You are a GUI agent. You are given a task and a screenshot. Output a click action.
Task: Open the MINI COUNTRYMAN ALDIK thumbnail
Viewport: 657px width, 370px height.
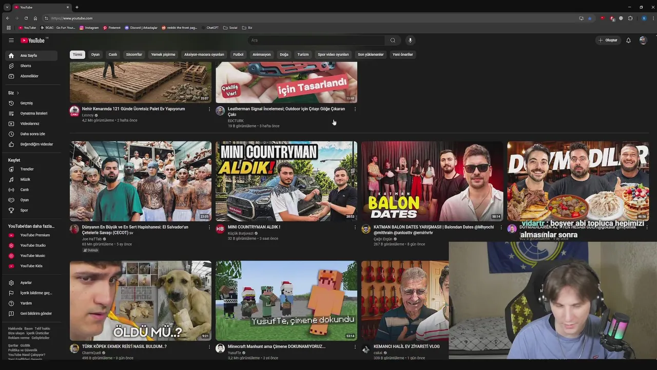(286, 181)
